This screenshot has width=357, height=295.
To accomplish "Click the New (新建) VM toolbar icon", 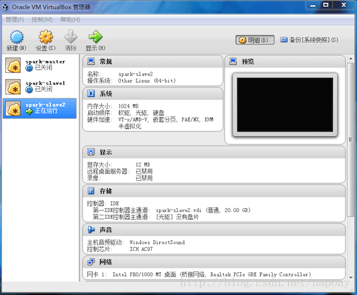I will click(16, 37).
